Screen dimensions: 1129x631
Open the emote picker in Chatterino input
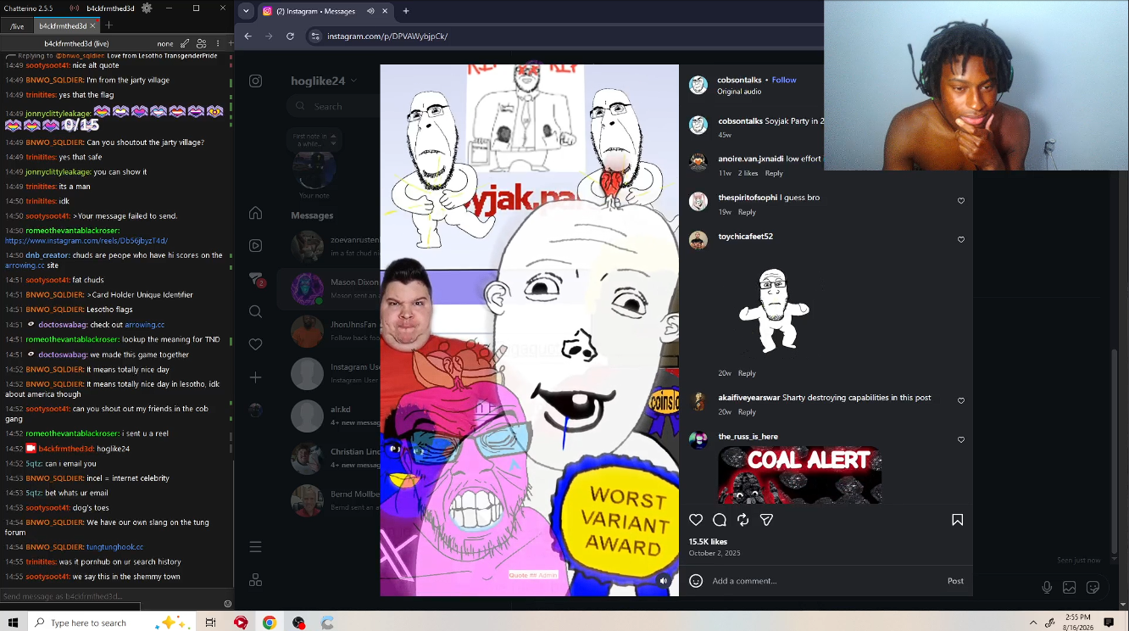(x=227, y=604)
